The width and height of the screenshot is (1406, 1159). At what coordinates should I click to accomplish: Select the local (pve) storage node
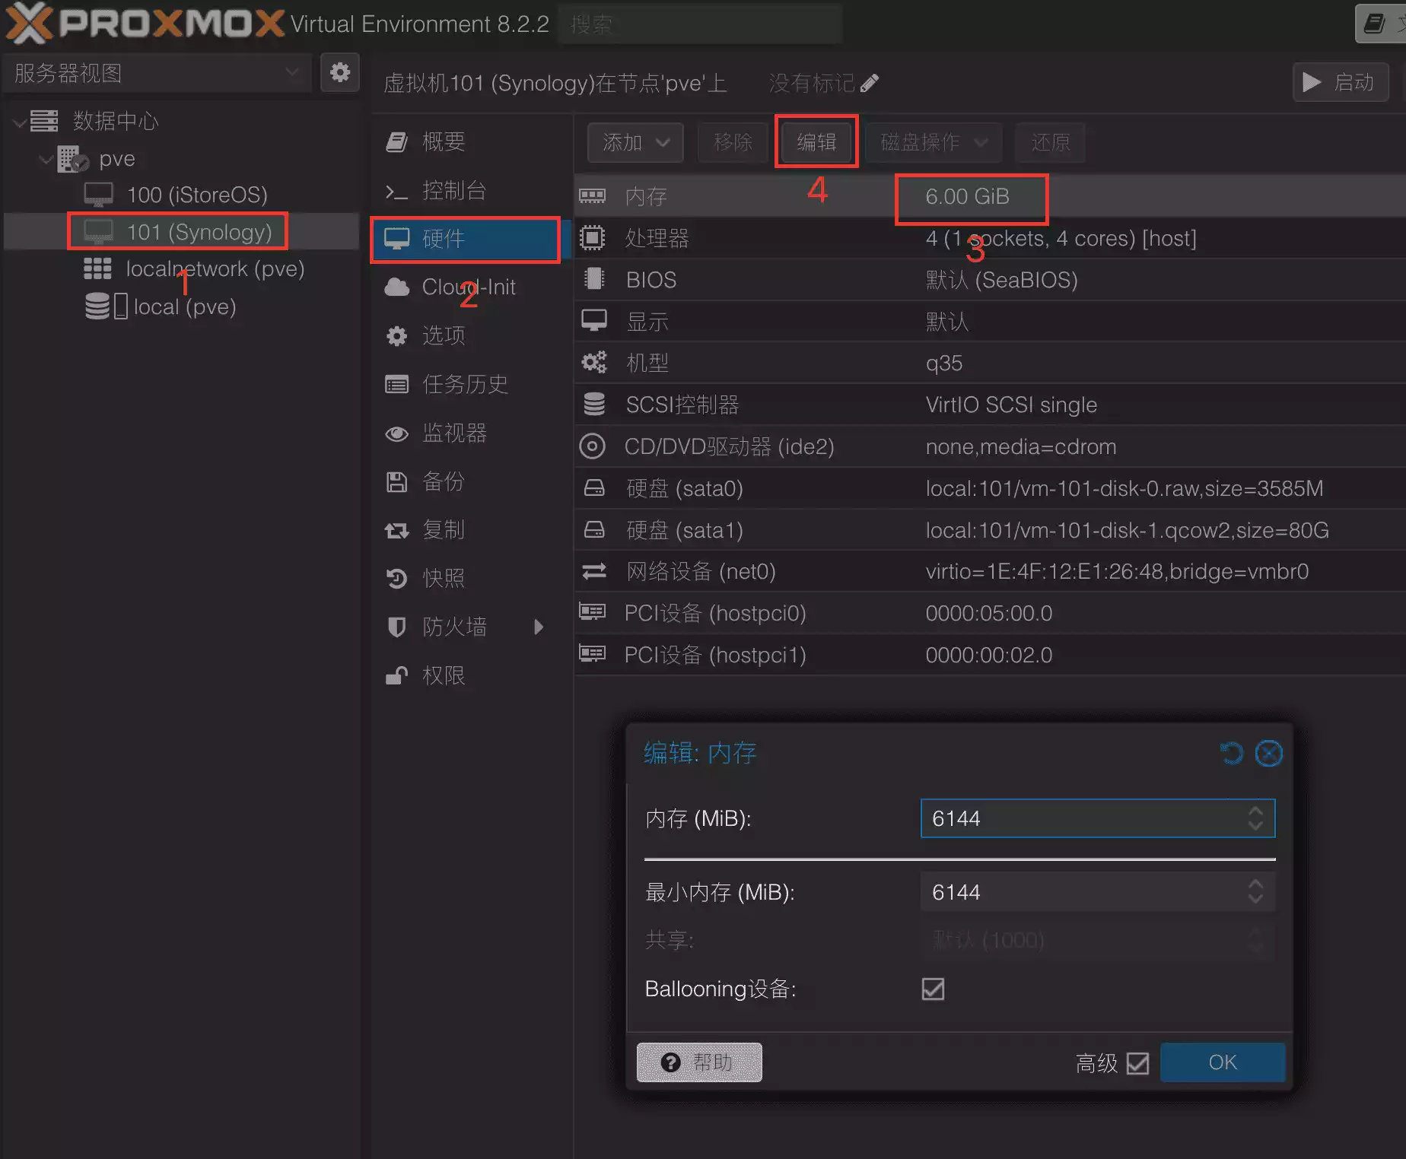[184, 306]
